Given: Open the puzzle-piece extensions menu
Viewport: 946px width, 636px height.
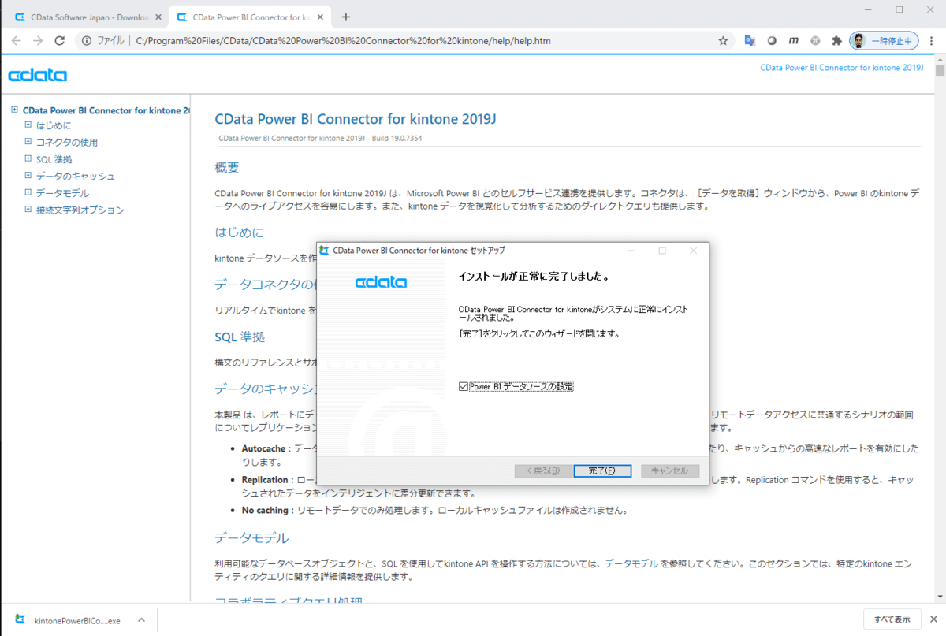Looking at the screenshot, I should (x=837, y=41).
